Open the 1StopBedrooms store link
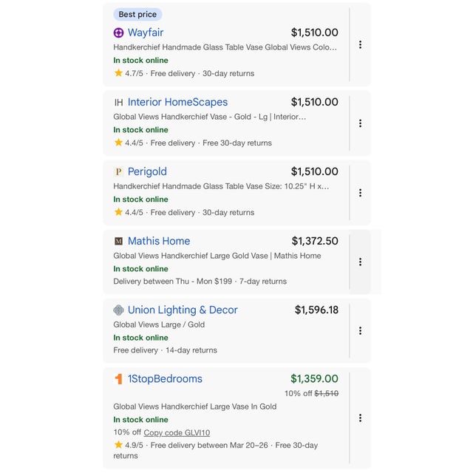 coord(165,379)
